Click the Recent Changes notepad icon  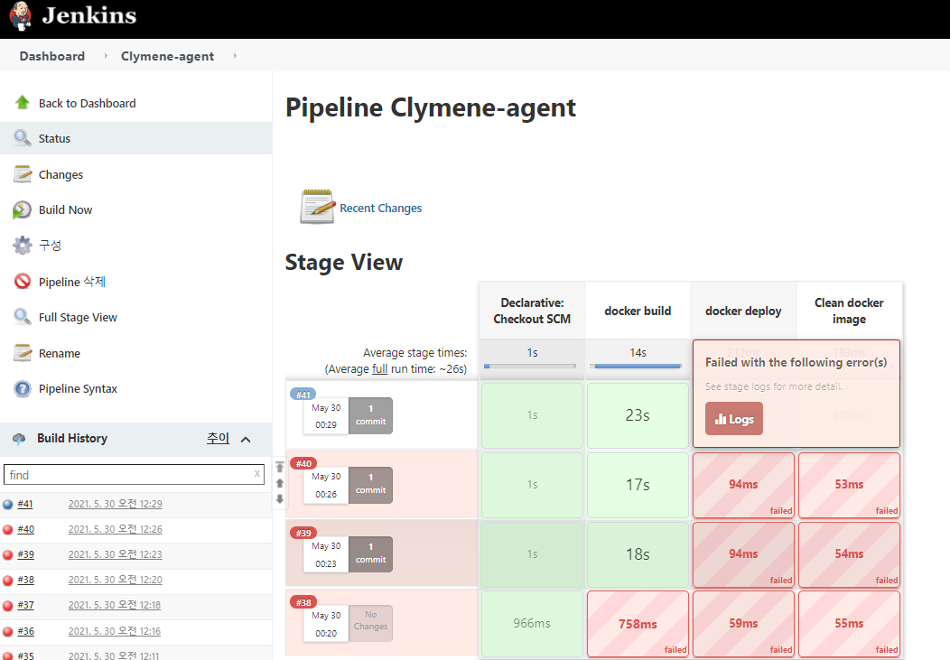(318, 207)
